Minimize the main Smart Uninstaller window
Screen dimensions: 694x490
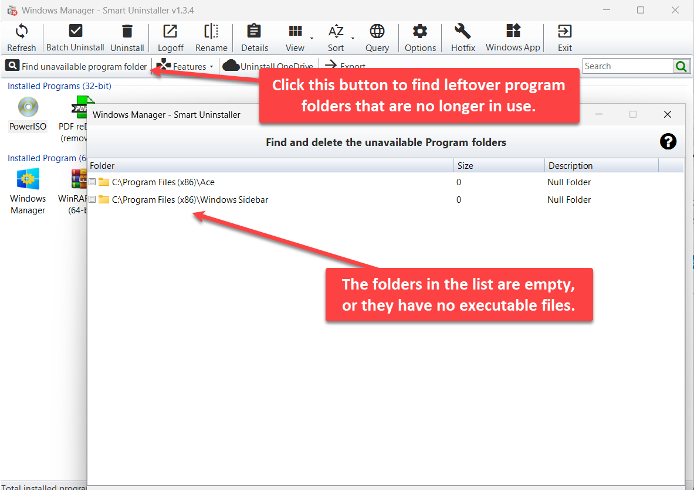coord(607,10)
